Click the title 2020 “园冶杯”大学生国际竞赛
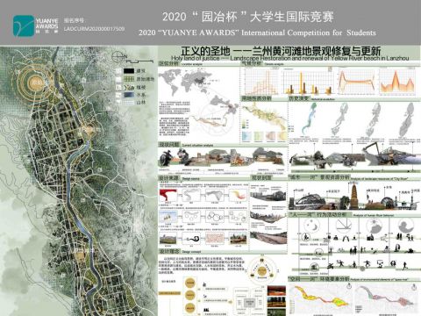 click(248, 17)
